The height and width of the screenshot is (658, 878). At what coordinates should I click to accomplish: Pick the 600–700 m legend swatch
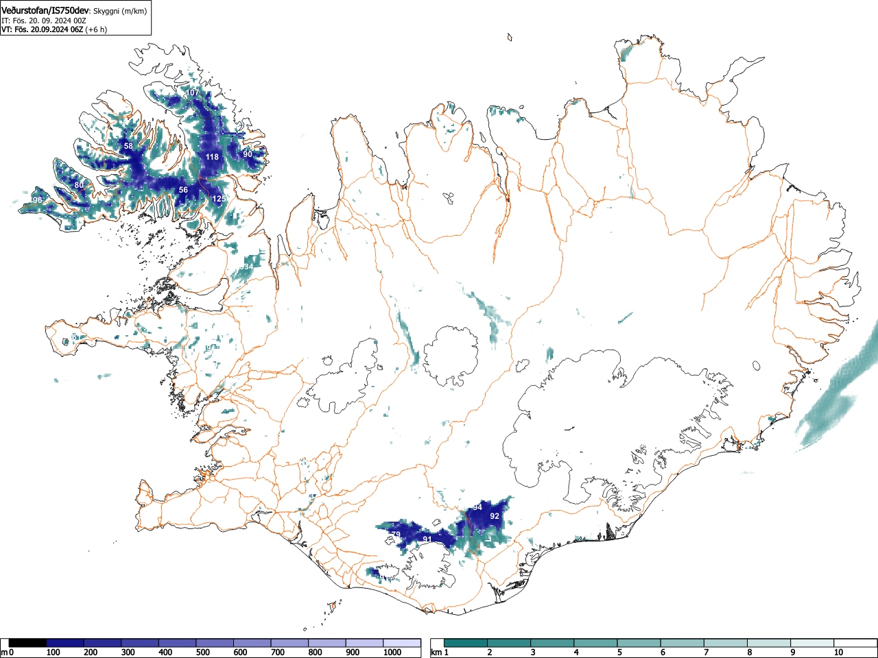[x=252, y=643]
